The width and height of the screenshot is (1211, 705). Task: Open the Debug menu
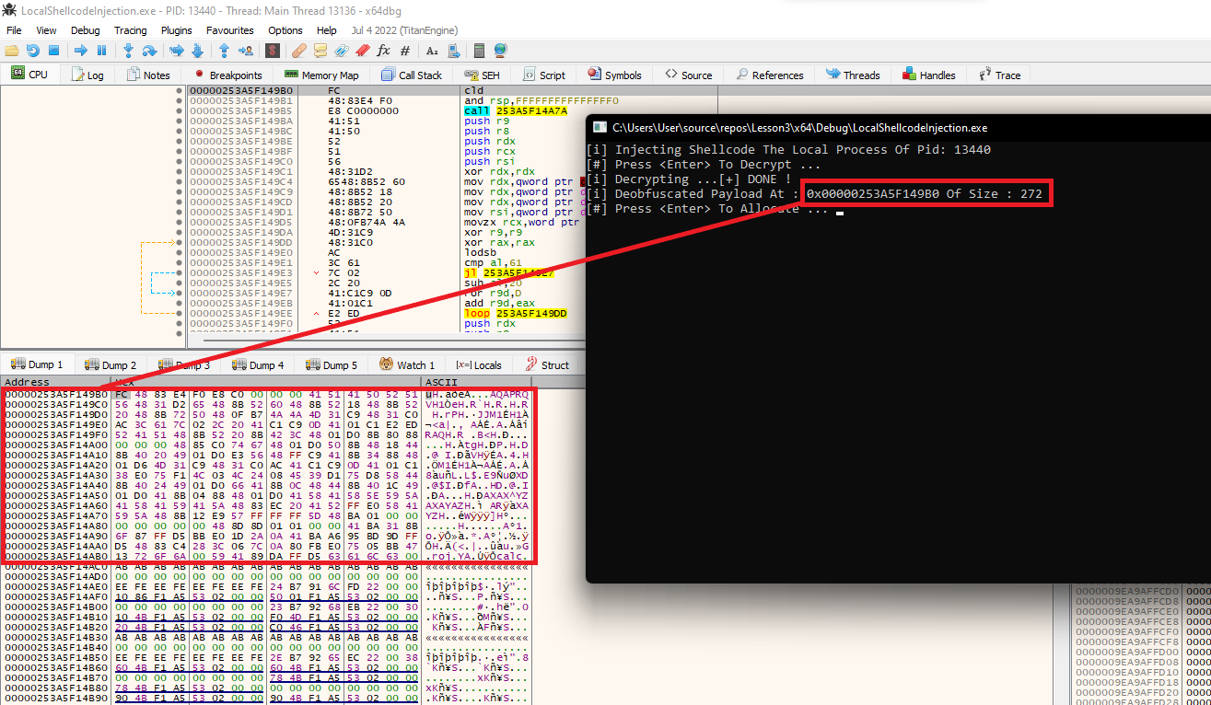(85, 30)
